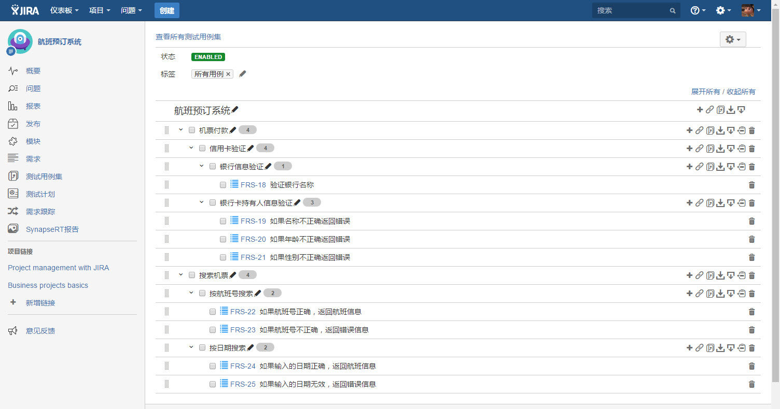Open the 仪表板 menu
The width and height of the screenshot is (780, 409).
coord(64,10)
